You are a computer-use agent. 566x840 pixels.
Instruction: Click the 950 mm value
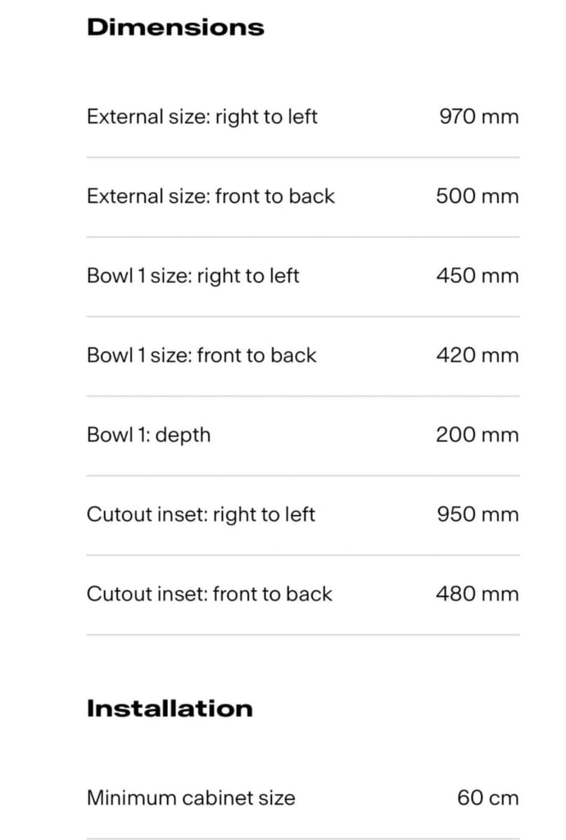(478, 514)
